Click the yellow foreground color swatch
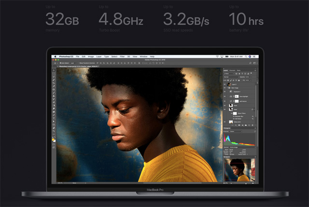The width and height of the screenshot is (309, 207). pyautogui.click(x=53, y=140)
